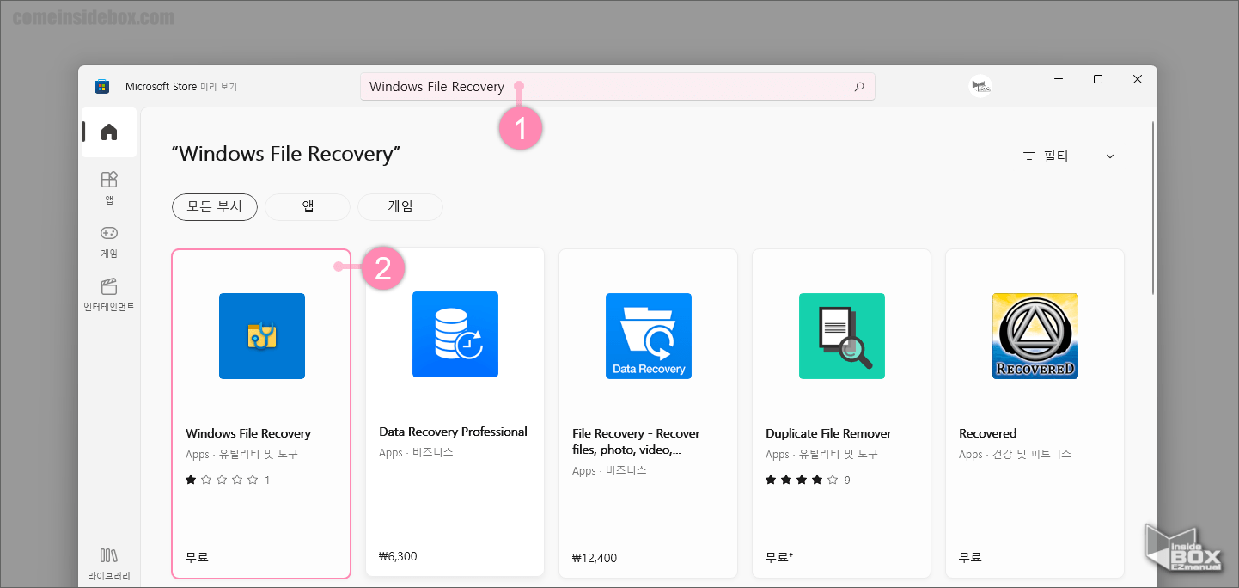Click the Duplicate File Remover app icon
This screenshot has width=1239, height=588.
[842, 336]
